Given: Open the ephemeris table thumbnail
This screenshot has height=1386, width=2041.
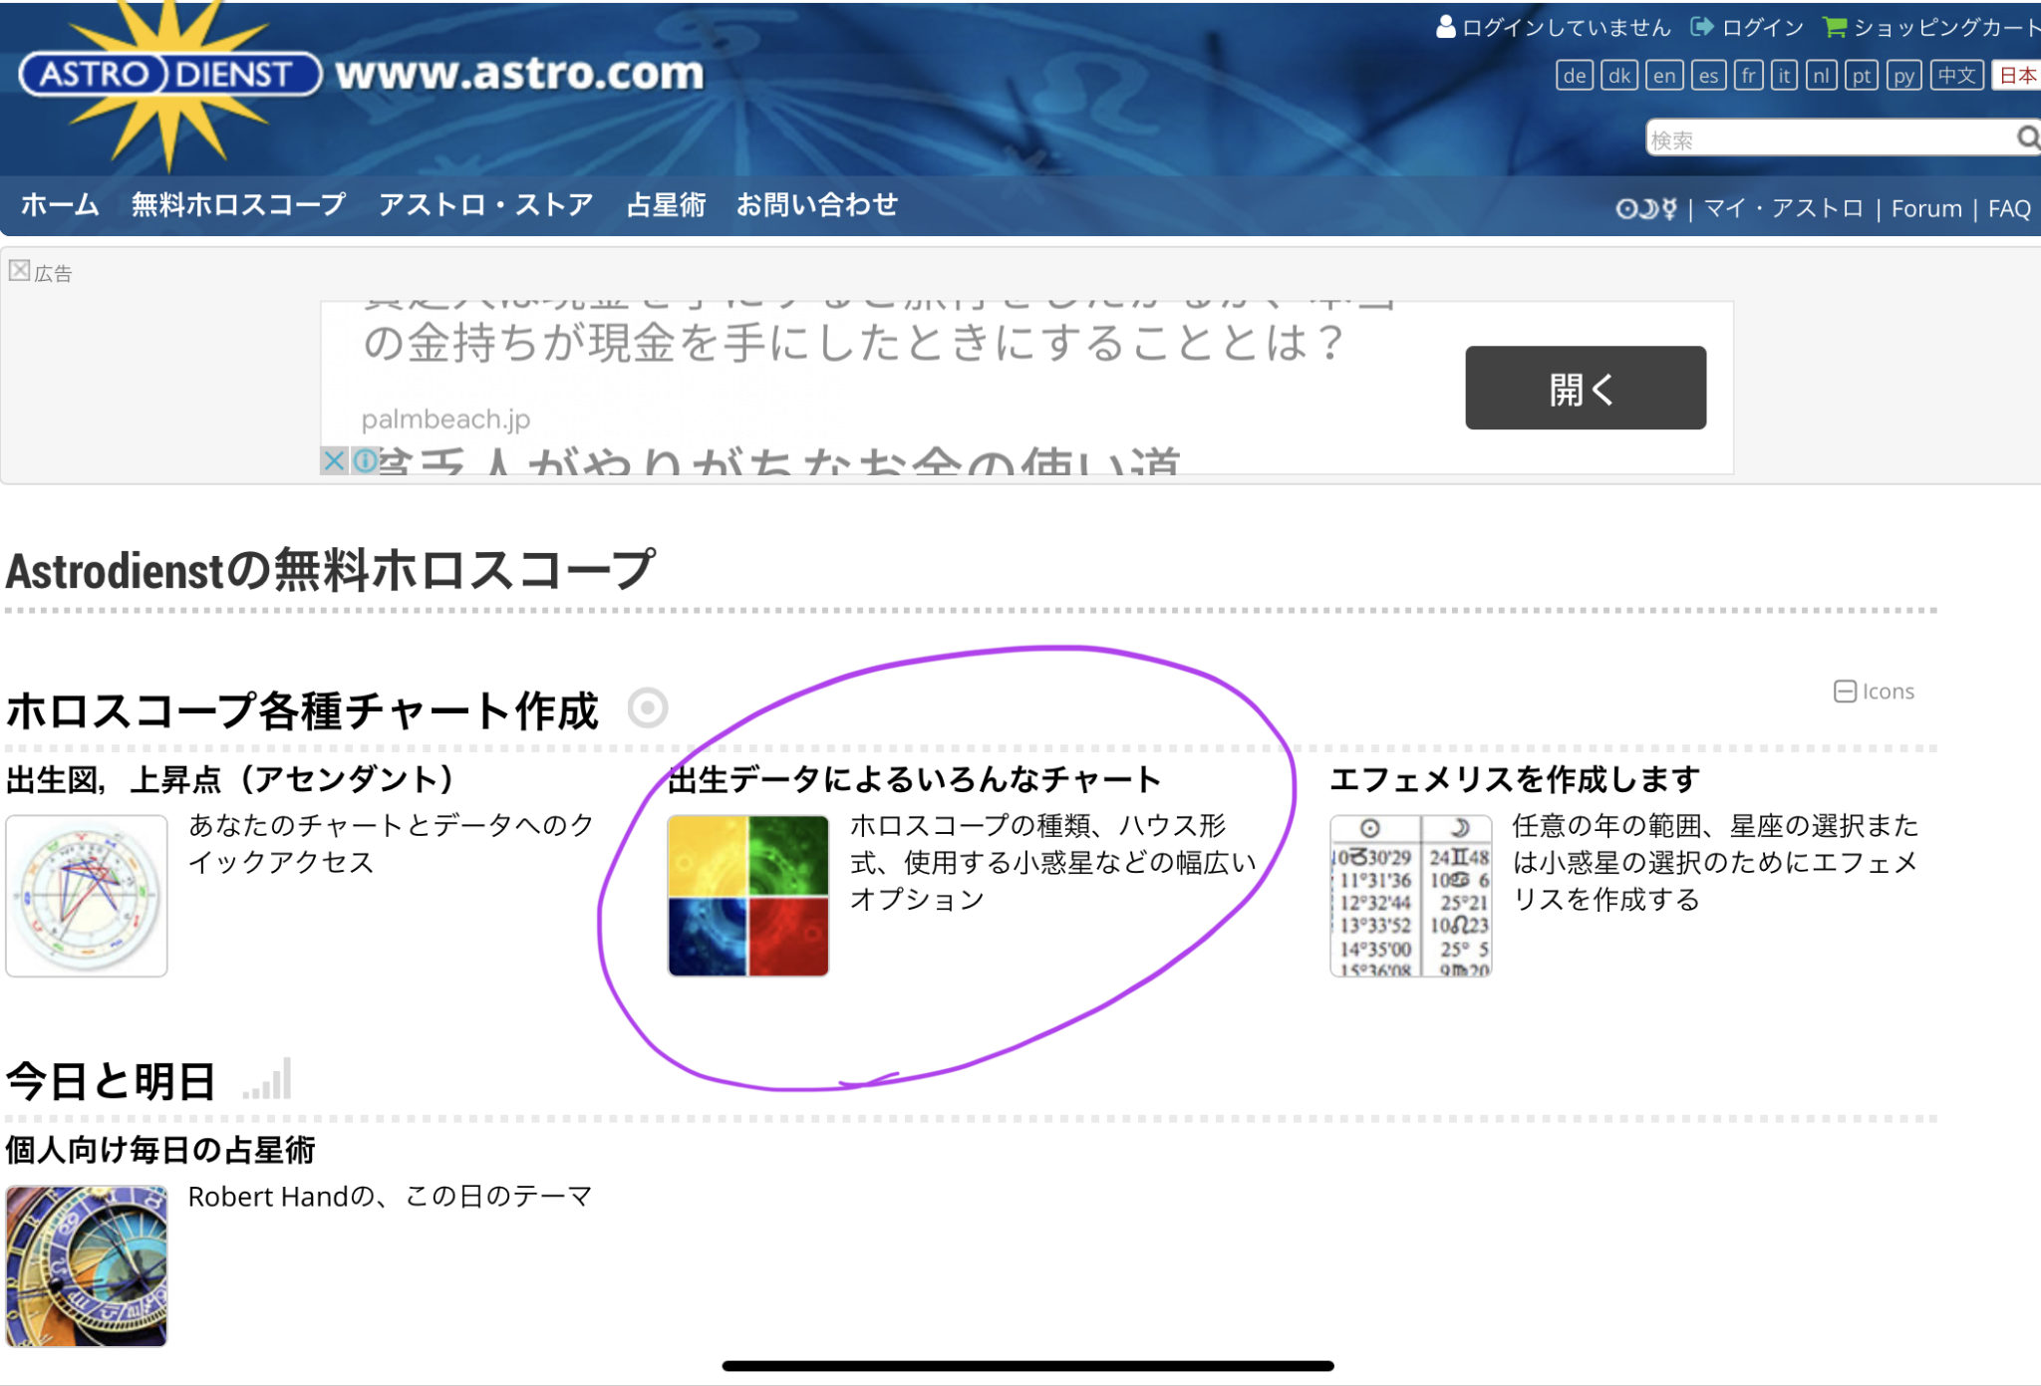Looking at the screenshot, I should pos(1410,896).
